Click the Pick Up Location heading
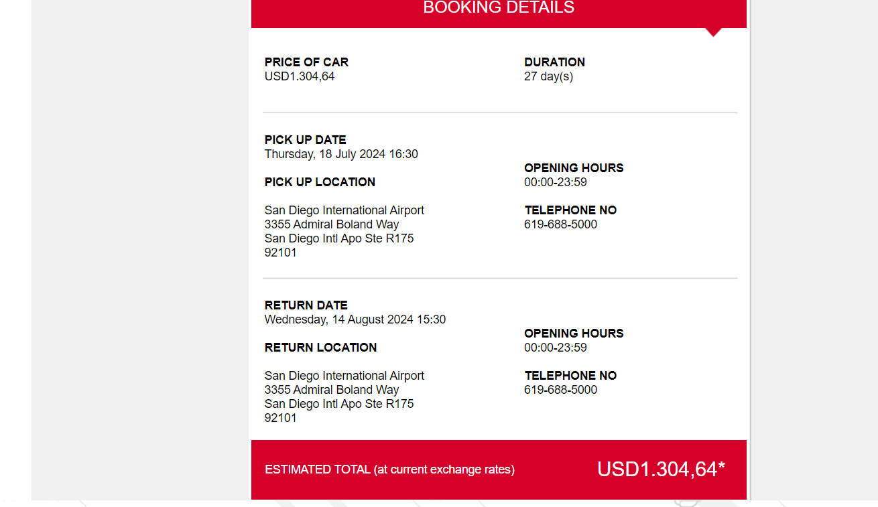Viewport: 878px width, 507px height. coord(320,182)
